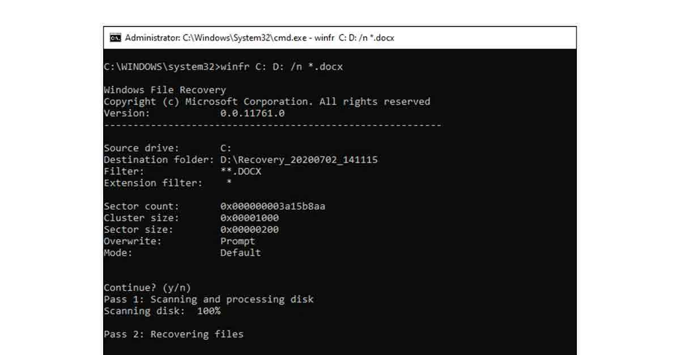Click the Pass 2 Recovering files status line
The height and width of the screenshot is (355, 680).
click(x=173, y=334)
